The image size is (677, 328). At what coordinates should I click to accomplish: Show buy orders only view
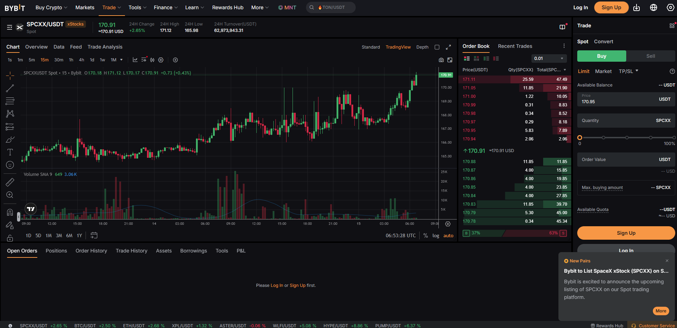(x=486, y=59)
